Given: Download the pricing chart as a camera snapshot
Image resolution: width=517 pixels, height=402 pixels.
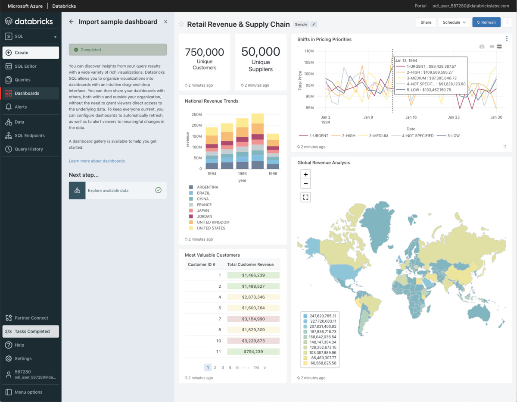Looking at the screenshot, I should (482, 46).
